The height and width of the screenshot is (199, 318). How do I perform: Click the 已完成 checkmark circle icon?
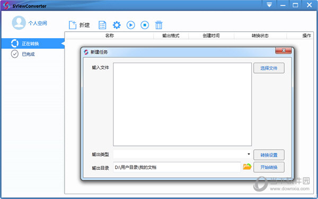[x=15, y=54]
